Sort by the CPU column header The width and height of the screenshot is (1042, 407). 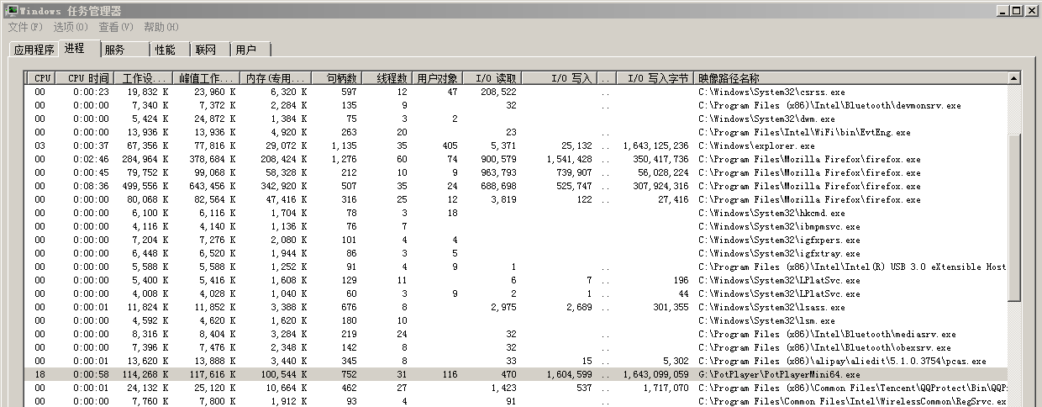[x=42, y=78]
